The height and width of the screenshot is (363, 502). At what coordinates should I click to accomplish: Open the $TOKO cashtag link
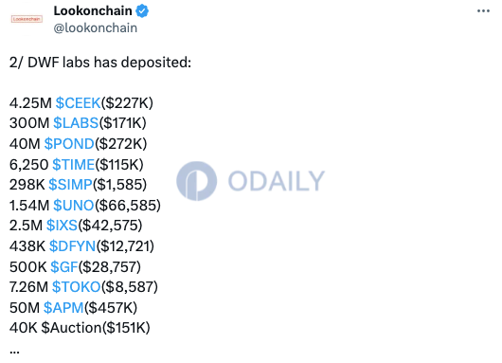tap(77, 287)
